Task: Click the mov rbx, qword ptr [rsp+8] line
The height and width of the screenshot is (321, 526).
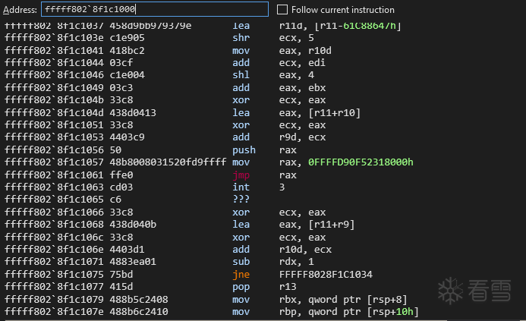Action: pyautogui.click(x=240, y=299)
